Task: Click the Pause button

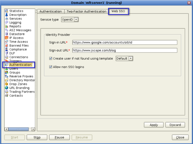Action: pyautogui.click(x=60, y=137)
